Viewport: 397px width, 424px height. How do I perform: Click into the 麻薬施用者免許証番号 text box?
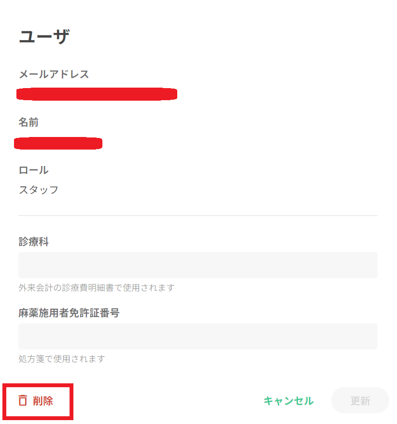pyautogui.click(x=198, y=336)
